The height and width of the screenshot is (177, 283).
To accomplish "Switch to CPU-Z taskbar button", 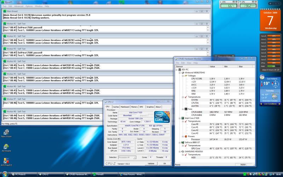I will (51, 175).
